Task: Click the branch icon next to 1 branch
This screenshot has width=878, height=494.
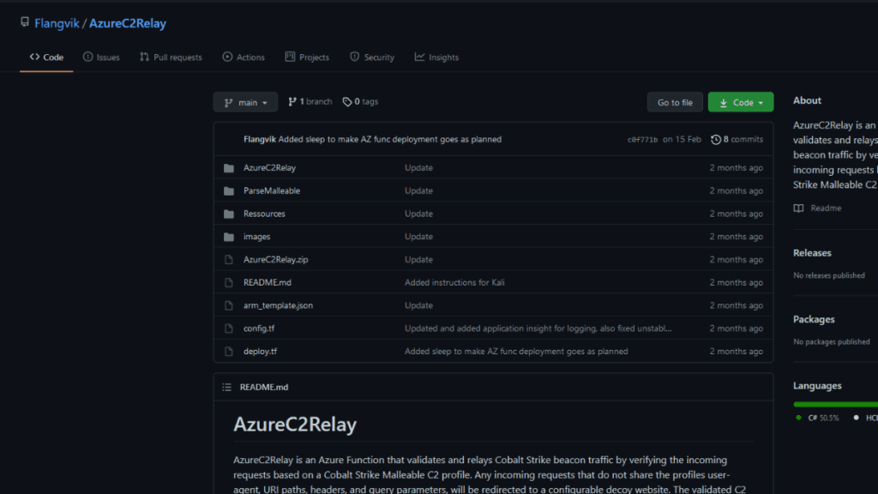Action: click(292, 101)
